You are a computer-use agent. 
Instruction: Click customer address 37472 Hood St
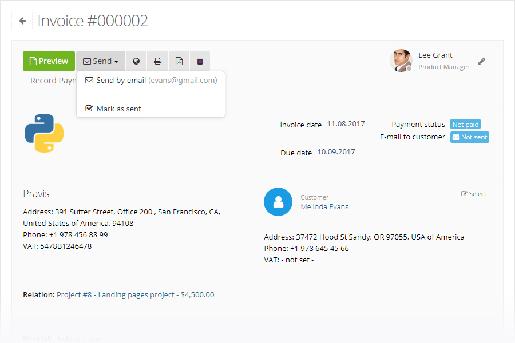(380, 237)
